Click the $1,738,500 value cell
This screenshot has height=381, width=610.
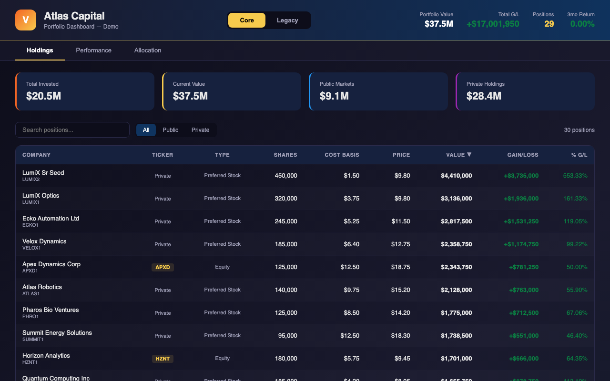457,336
